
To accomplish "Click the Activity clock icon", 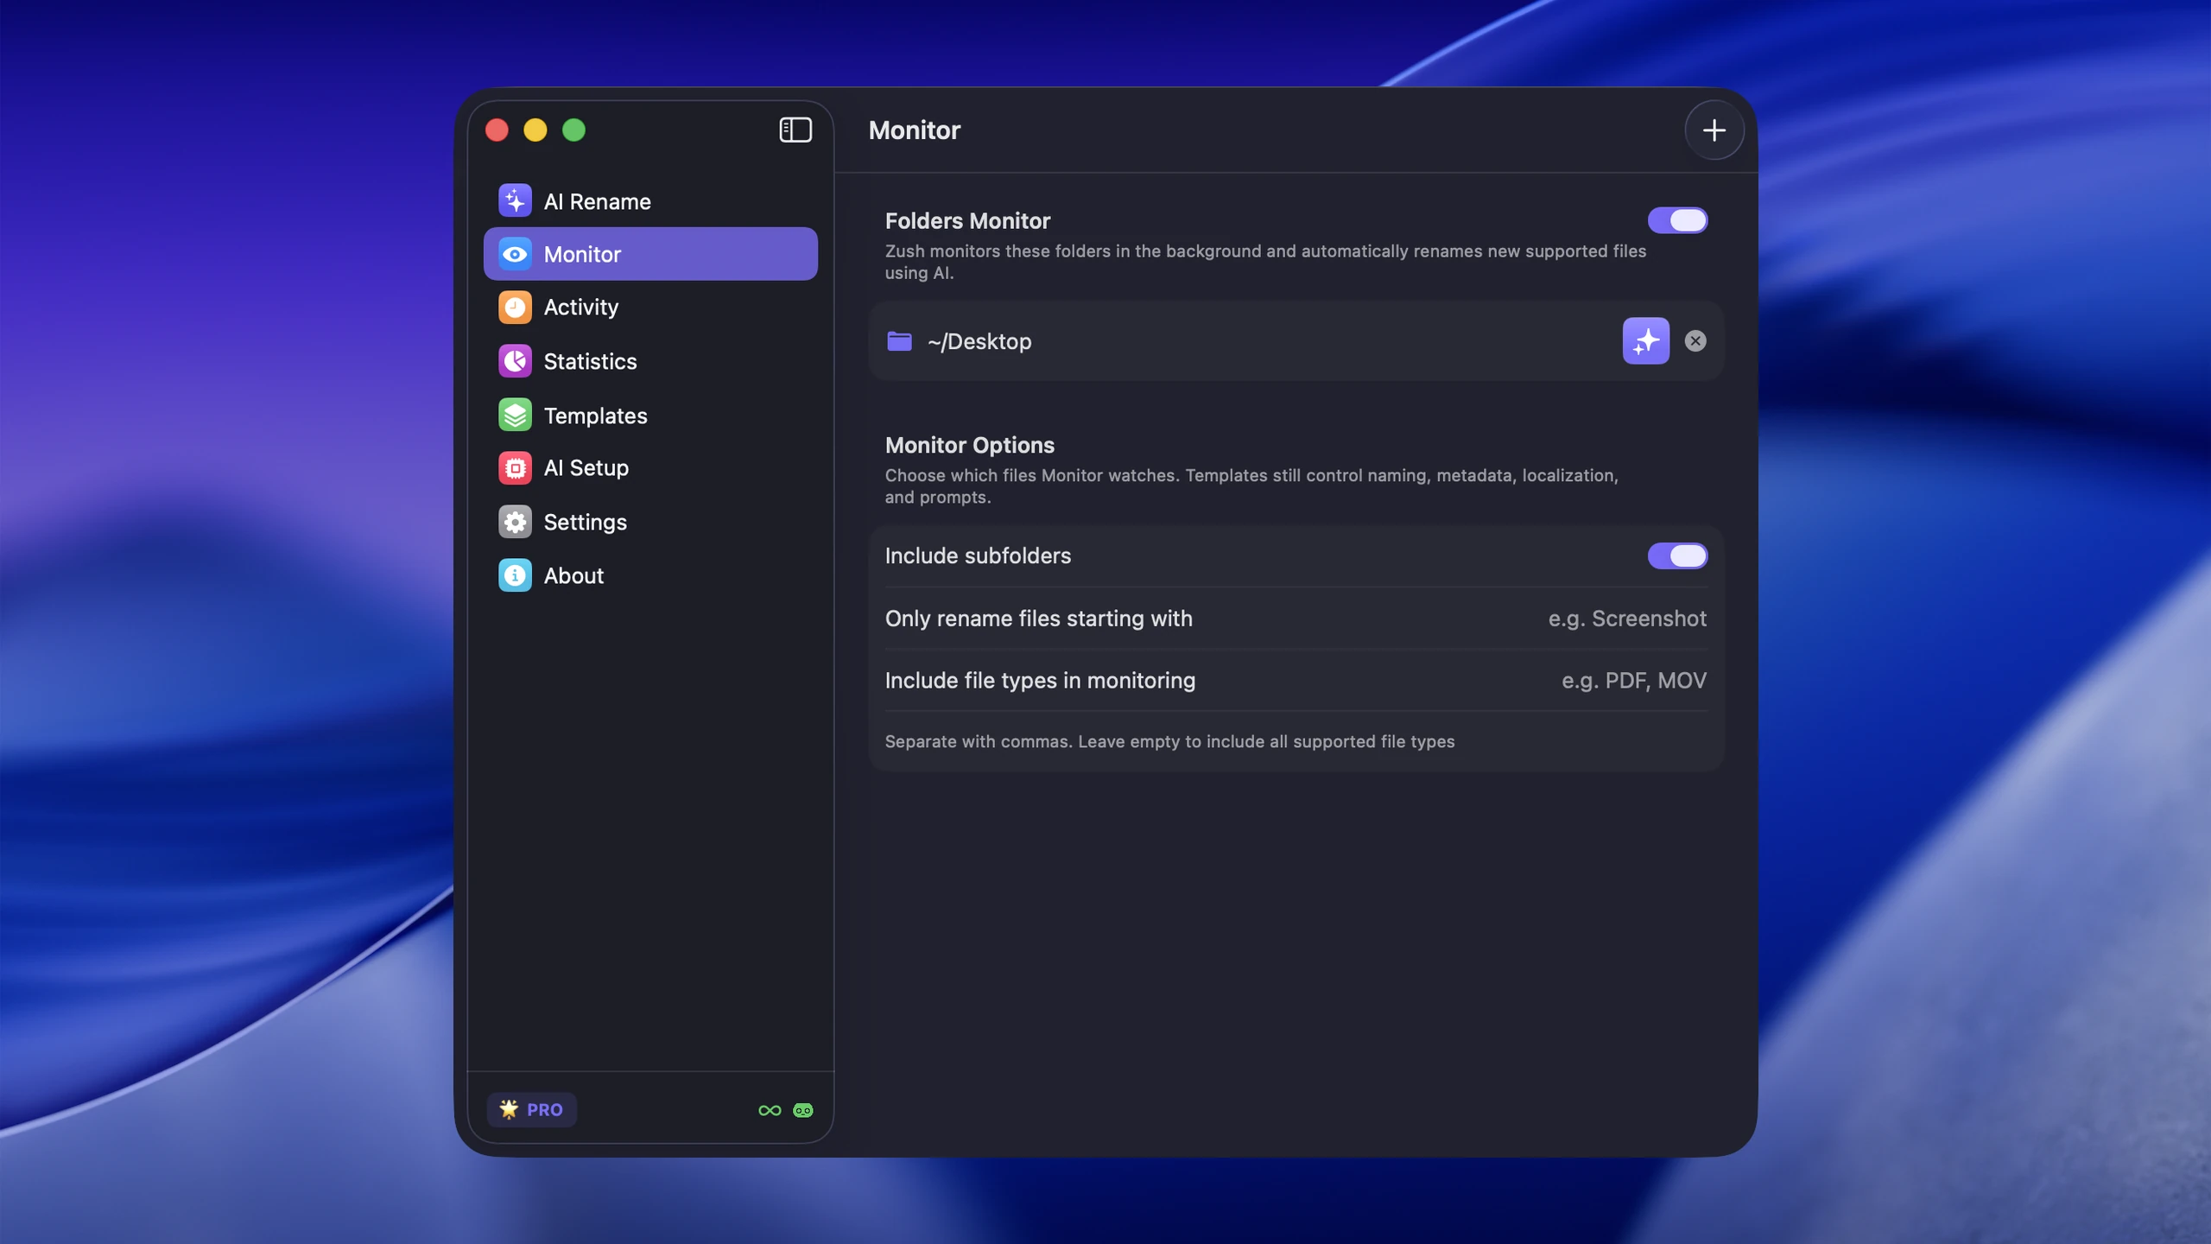I will tap(515, 307).
